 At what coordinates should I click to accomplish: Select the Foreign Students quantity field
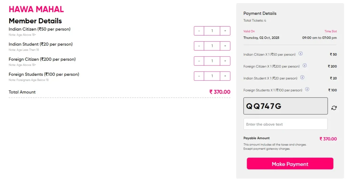pyautogui.click(x=212, y=76)
